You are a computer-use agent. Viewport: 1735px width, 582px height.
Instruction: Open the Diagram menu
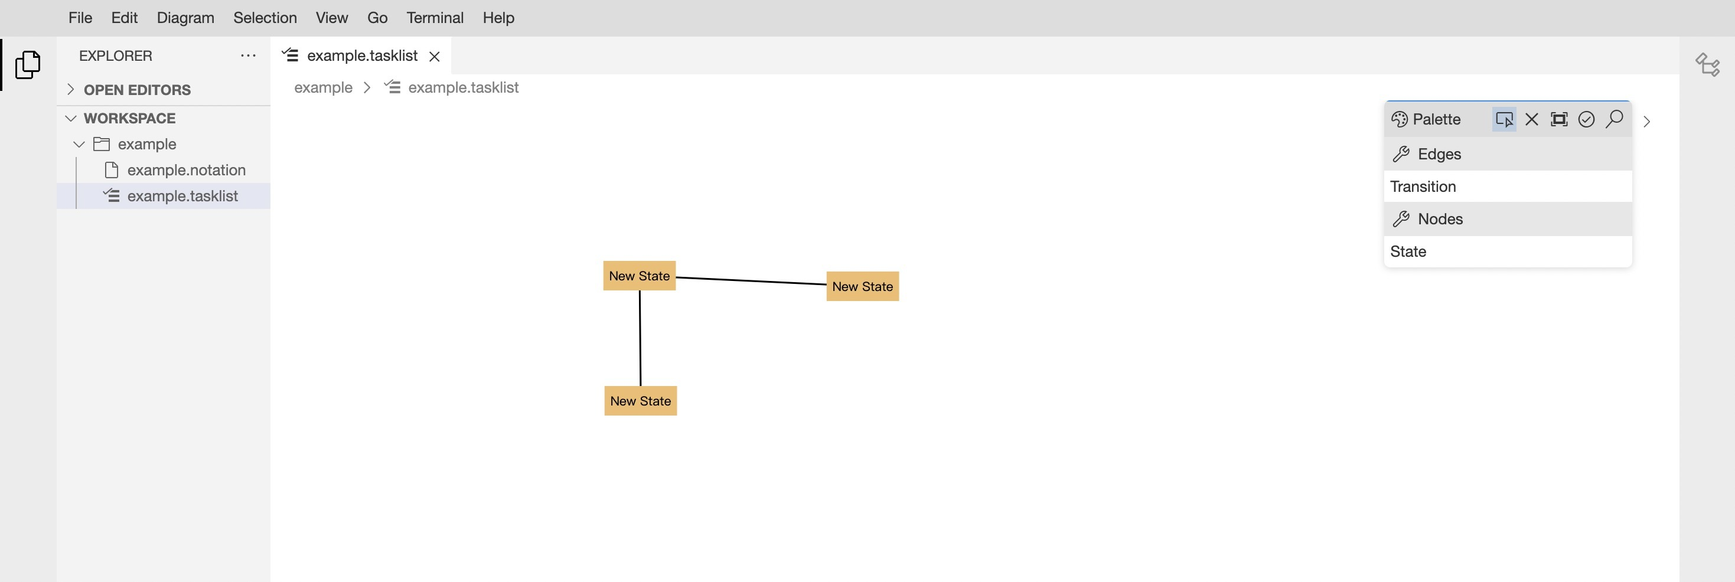coord(185,18)
